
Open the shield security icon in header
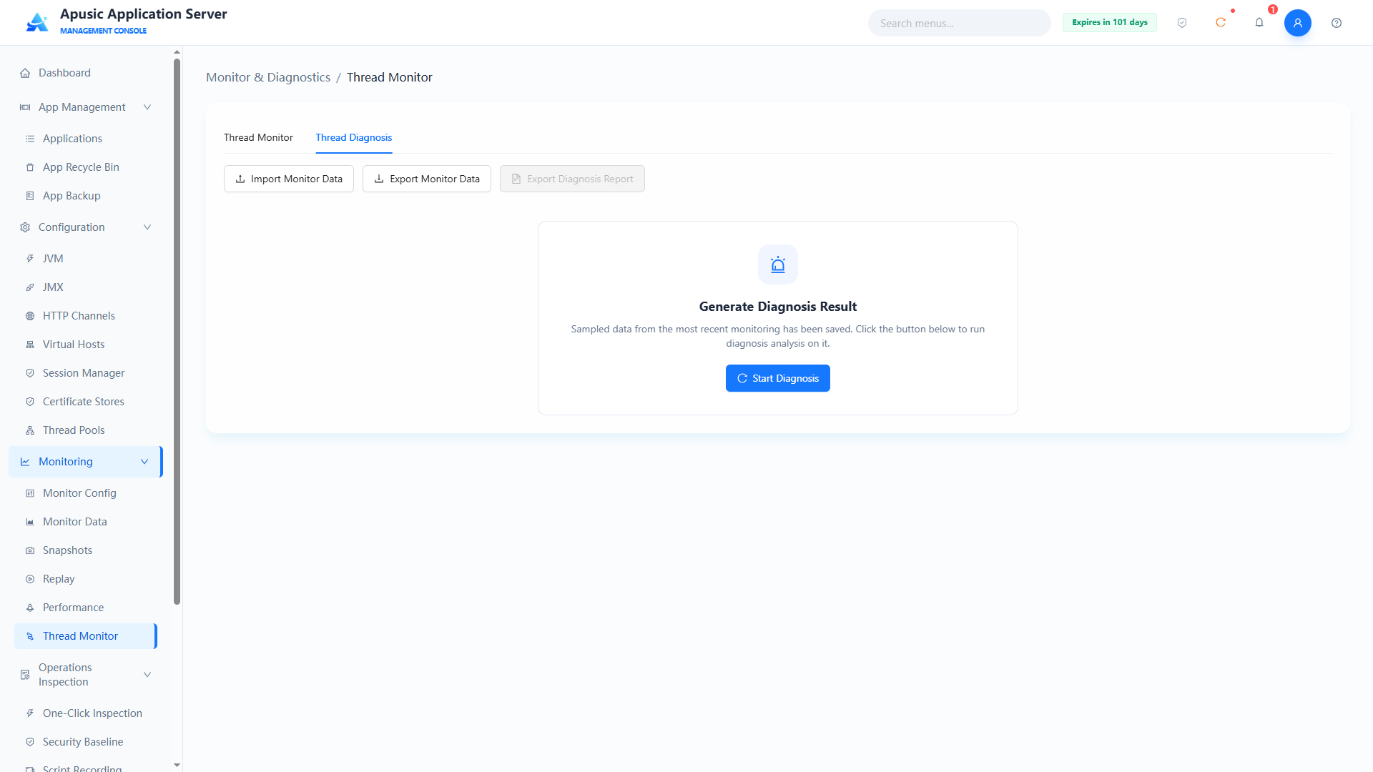1182,23
